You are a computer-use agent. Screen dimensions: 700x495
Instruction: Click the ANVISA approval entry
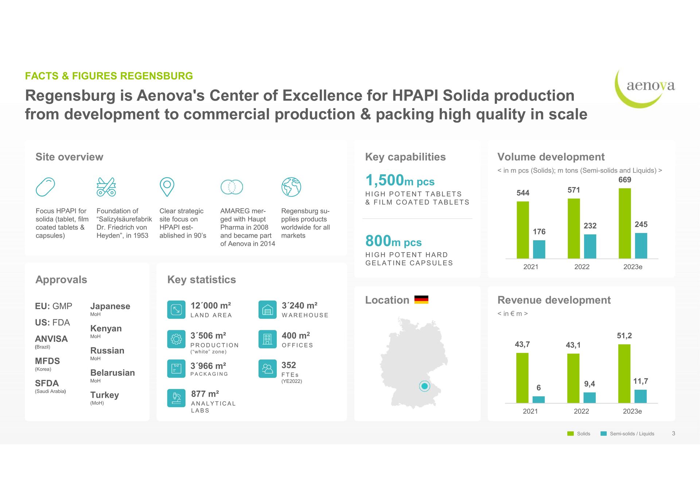[51, 342]
